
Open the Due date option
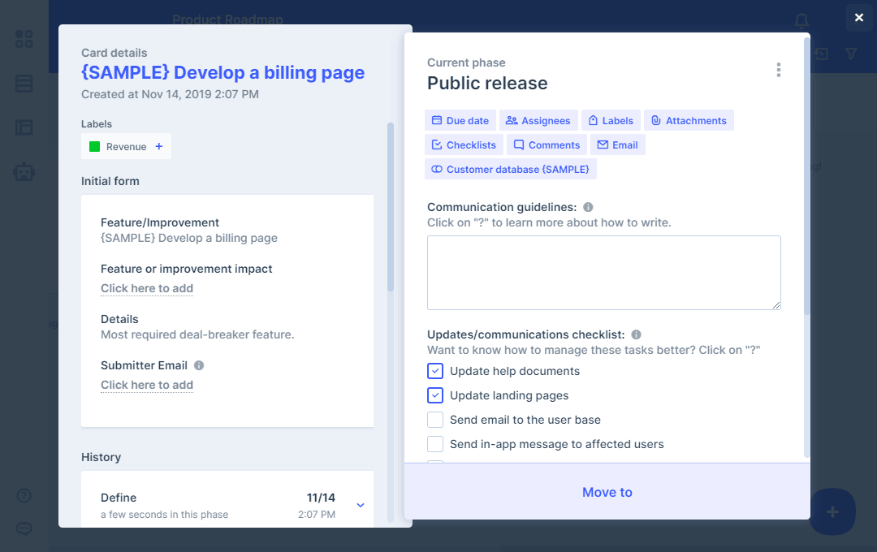pyautogui.click(x=460, y=121)
